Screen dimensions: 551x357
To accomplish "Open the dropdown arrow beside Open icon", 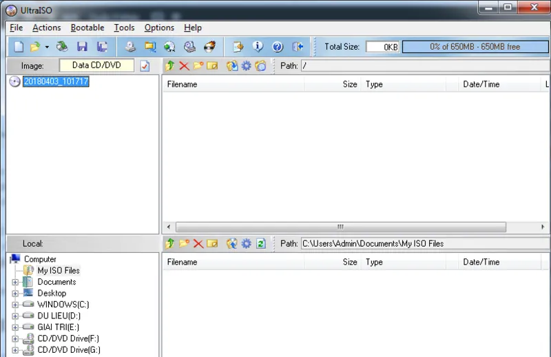I will pos(47,47).
